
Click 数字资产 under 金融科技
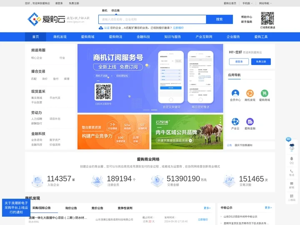click(55, 140)
